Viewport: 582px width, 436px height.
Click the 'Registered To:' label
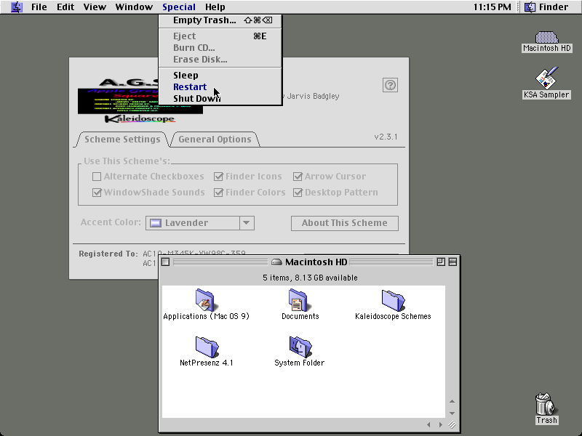(108, 254)
